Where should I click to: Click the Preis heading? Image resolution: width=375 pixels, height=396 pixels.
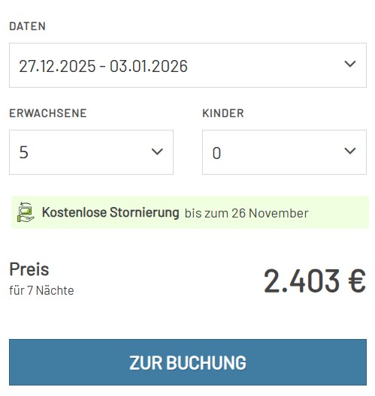29,269
